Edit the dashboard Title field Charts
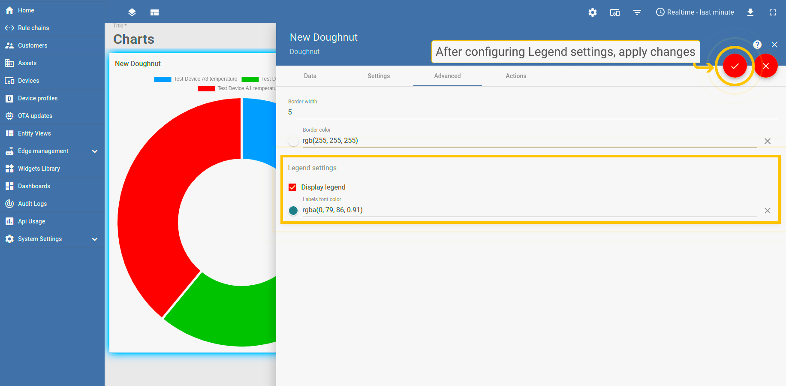The width and height of the screenshot is (786, 386). point(134,39)
